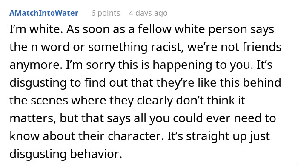The height and width of the screenshot is (166, 298).
Task: Click the "6 points" score label
Action: tap(106, 13)
